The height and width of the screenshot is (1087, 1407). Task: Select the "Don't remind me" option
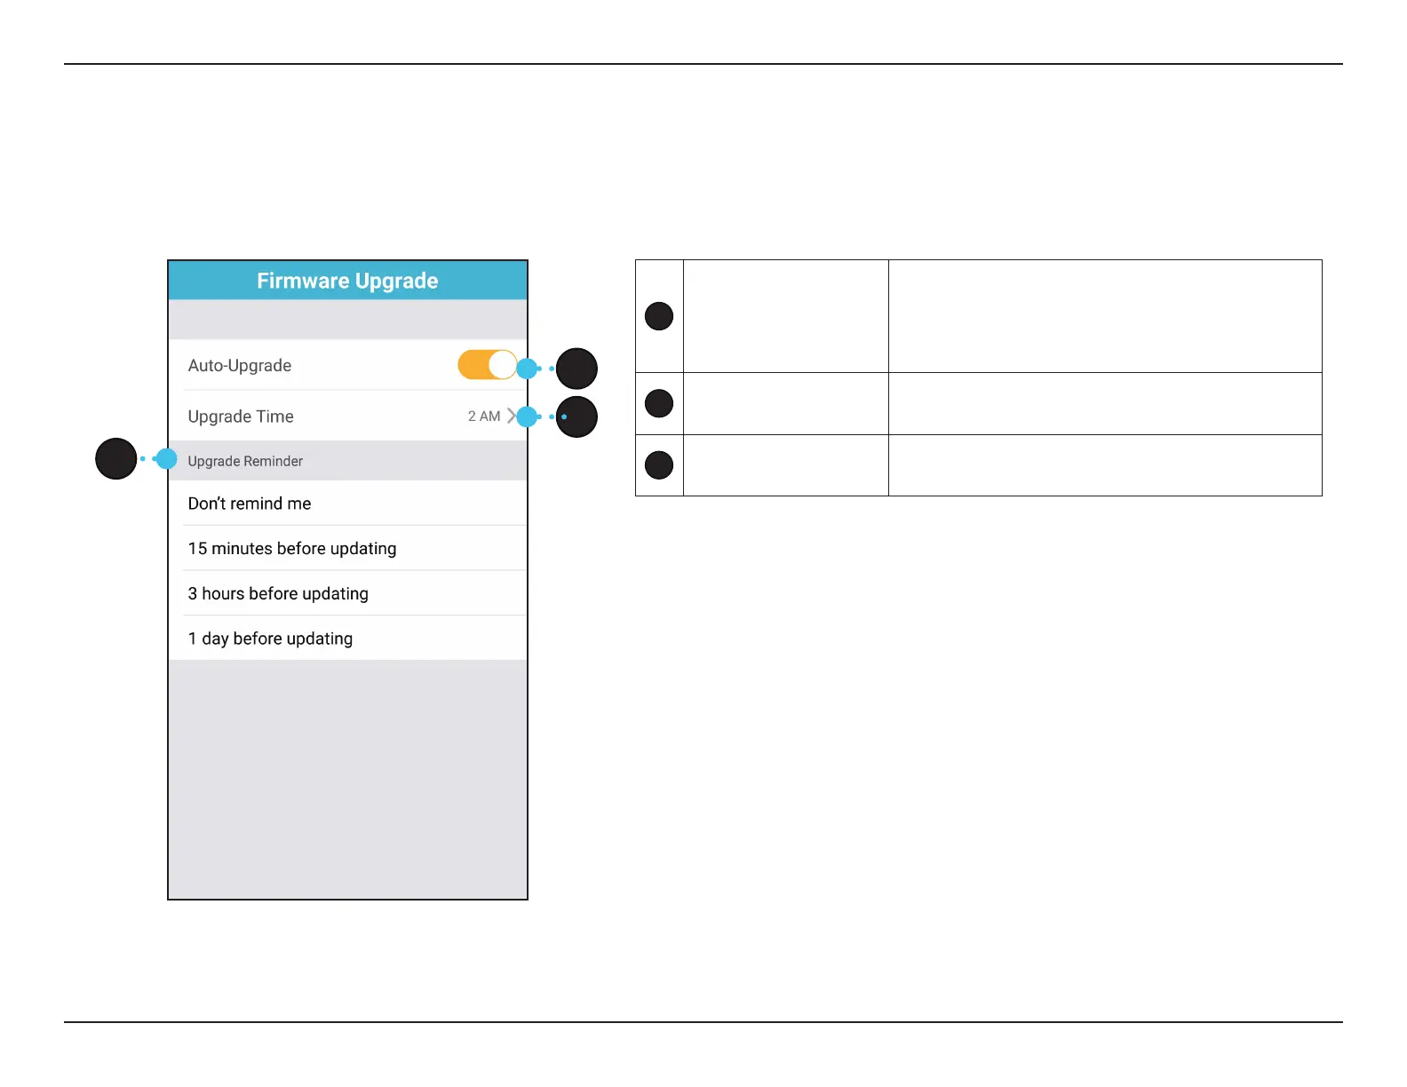(x=250, y=504)
